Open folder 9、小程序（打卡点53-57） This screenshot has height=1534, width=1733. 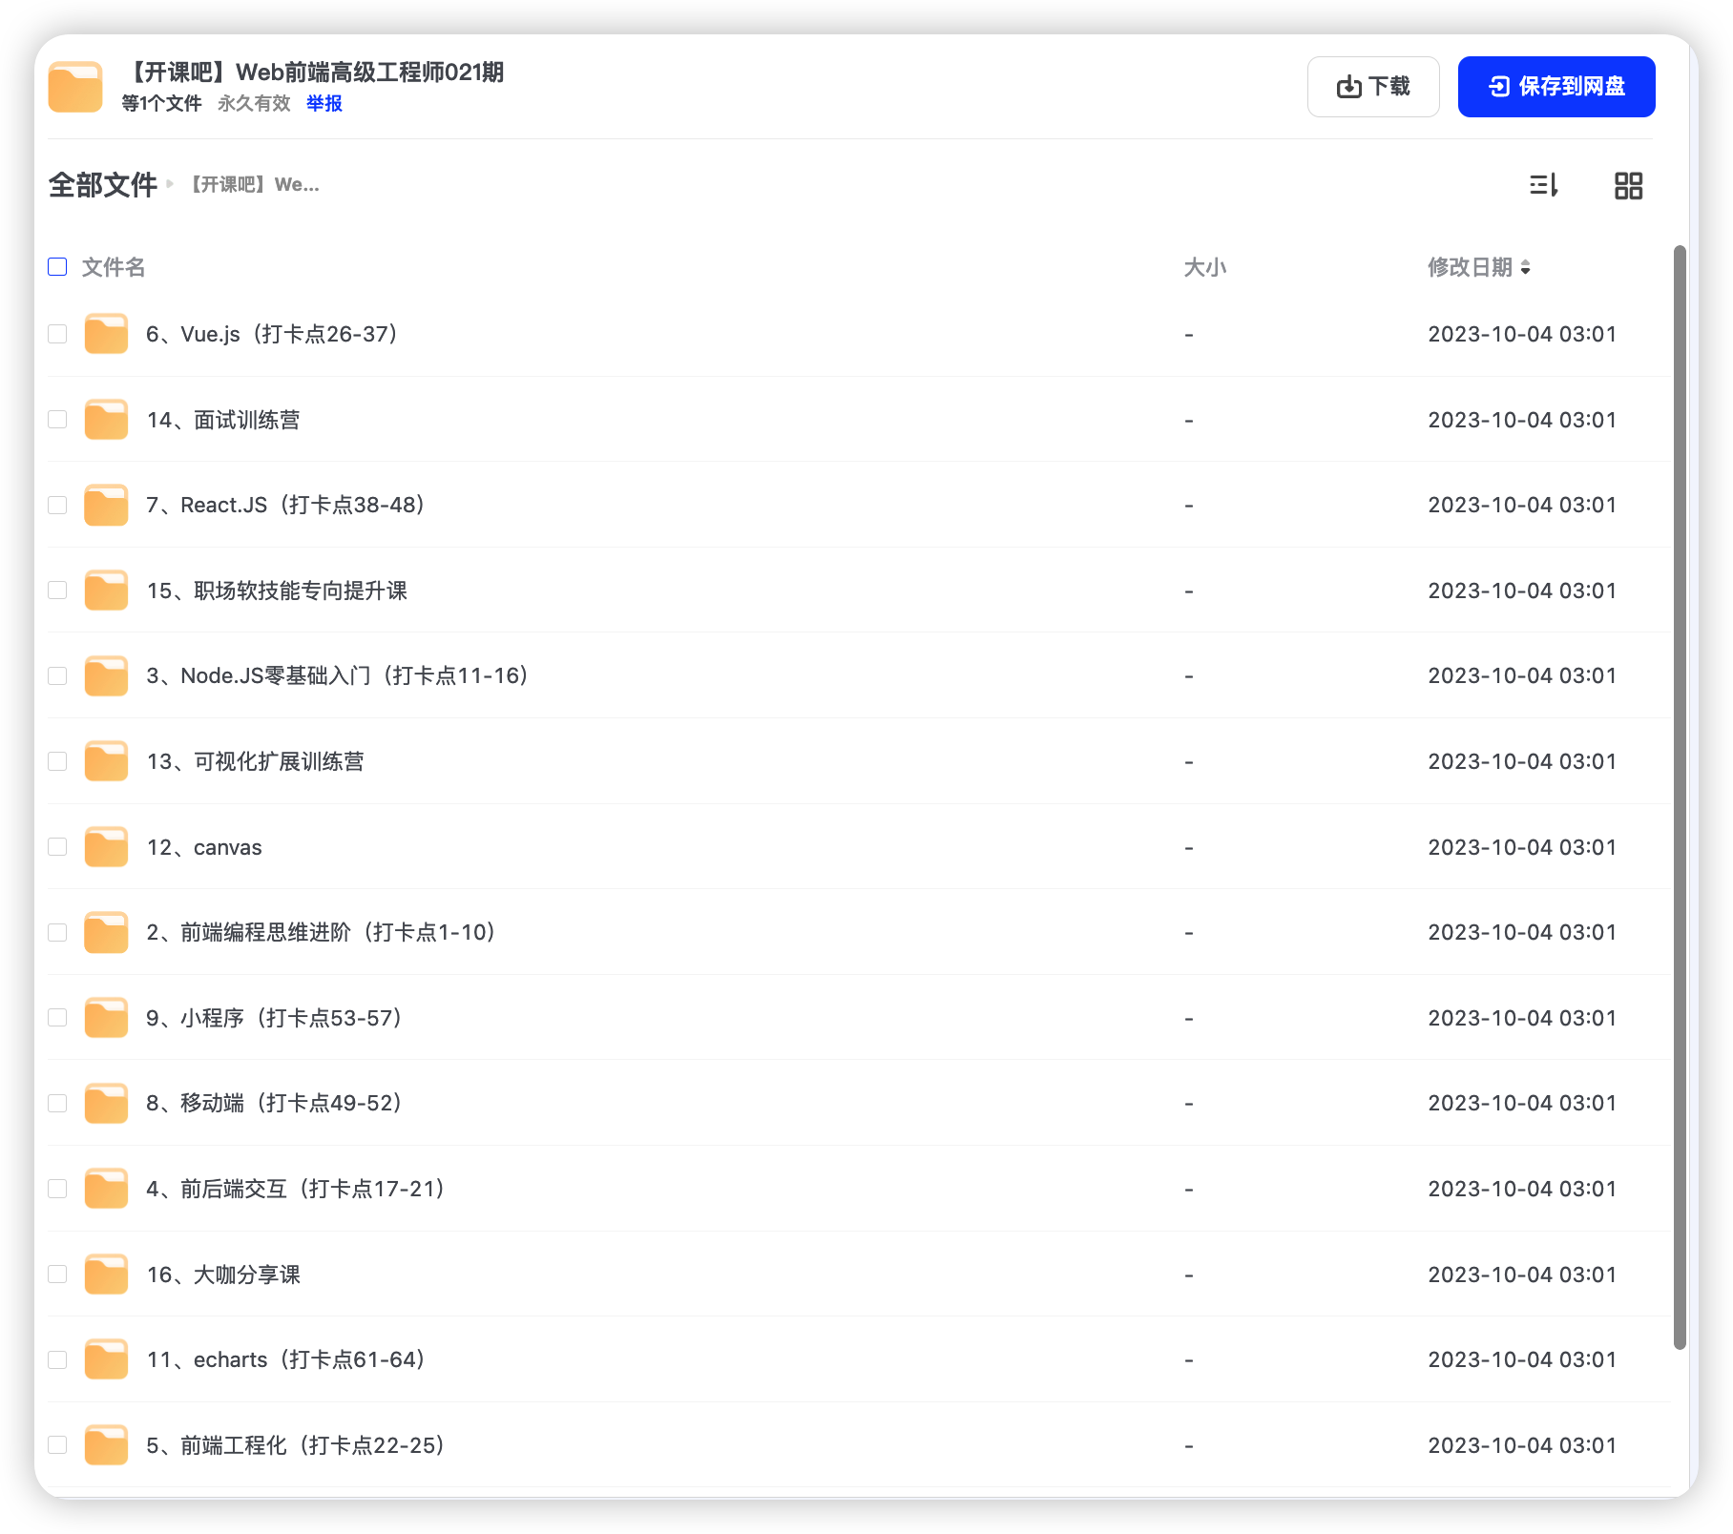pos(275,1018)
